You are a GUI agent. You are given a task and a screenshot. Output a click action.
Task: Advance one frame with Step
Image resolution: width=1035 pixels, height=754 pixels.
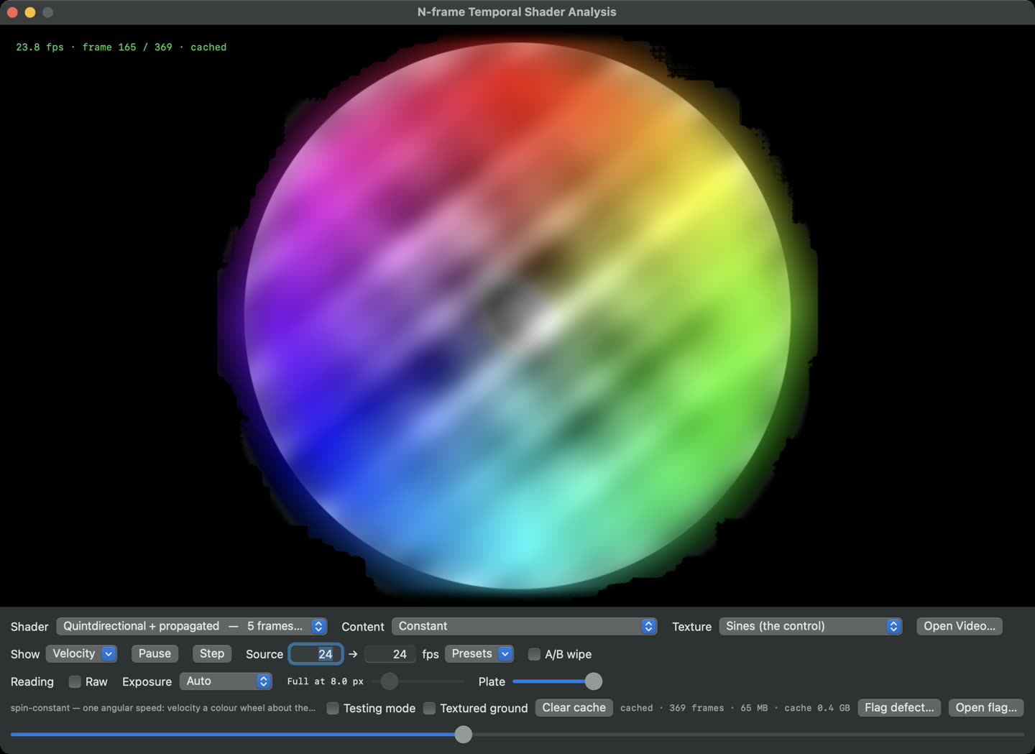coord(212,653)
